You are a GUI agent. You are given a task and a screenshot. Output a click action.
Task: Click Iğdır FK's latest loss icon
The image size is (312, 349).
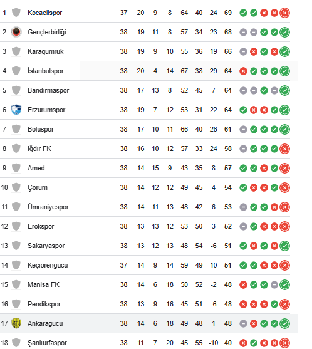click(284, 148)
